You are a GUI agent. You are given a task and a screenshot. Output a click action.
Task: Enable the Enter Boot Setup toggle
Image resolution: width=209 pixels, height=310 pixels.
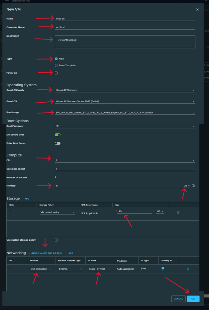click(x=57, y=143)
